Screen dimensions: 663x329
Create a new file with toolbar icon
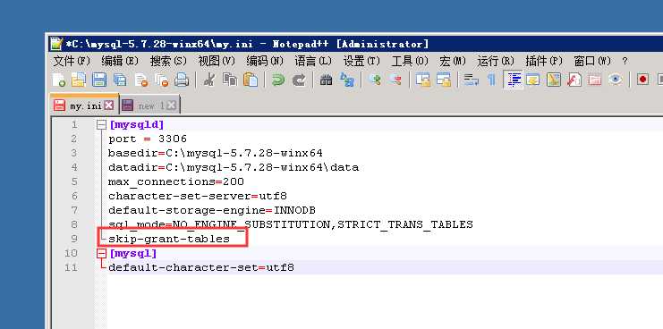tap(58, 80)
